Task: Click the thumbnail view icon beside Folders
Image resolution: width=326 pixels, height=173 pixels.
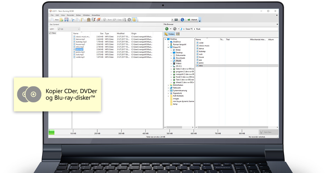Action: pyautogui.click(x=178, y=34)
